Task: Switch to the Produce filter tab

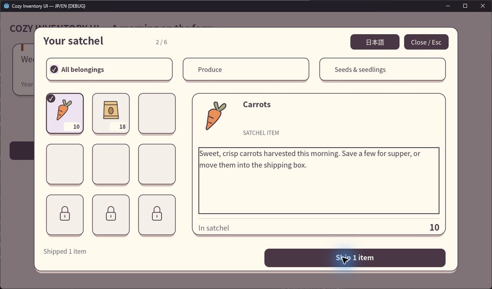Action: point(246,69)
